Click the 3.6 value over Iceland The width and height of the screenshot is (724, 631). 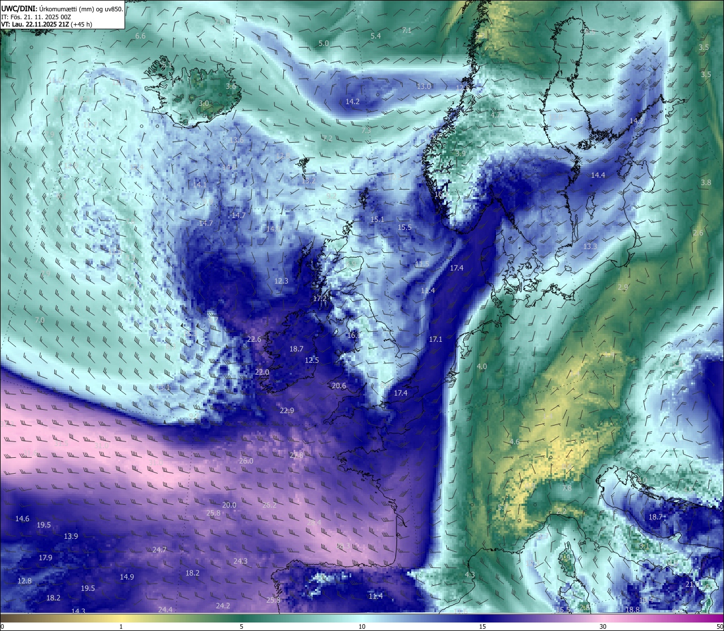(231, 87)
